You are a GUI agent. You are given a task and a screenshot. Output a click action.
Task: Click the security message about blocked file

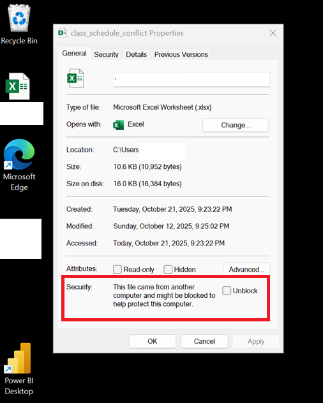pos(164,295)
